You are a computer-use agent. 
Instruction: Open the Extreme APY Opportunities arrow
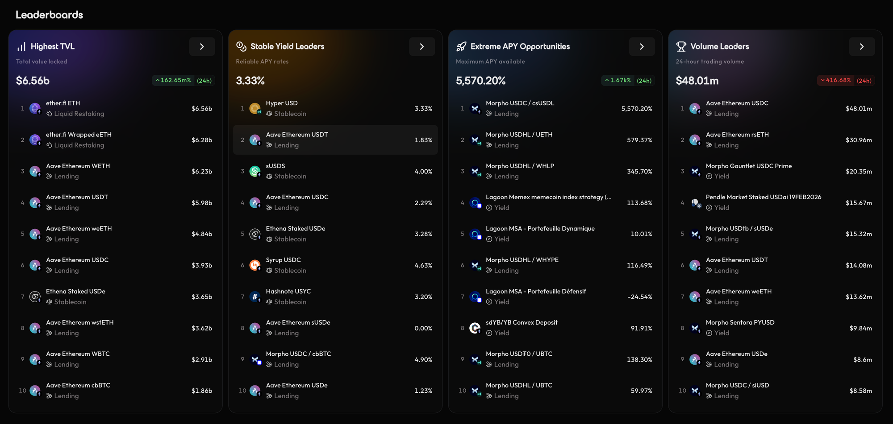point(642,46)
